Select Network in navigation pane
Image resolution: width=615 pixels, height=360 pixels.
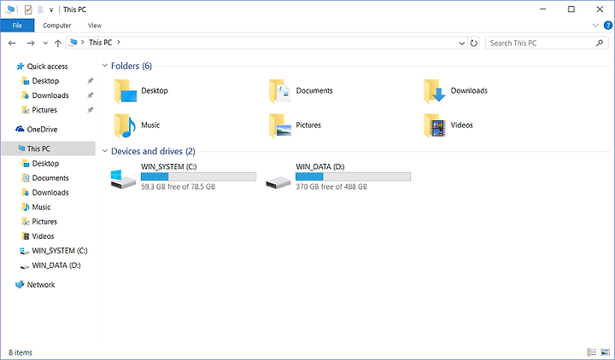(41, 285)
